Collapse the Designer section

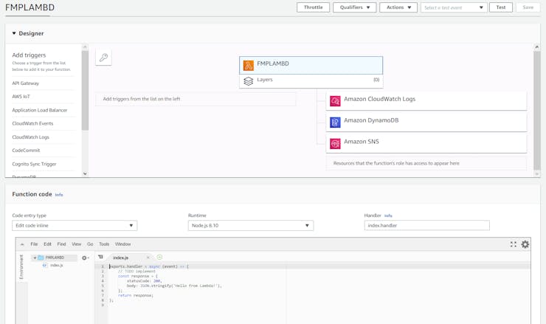pyautogui.click(x=14, y=33)
